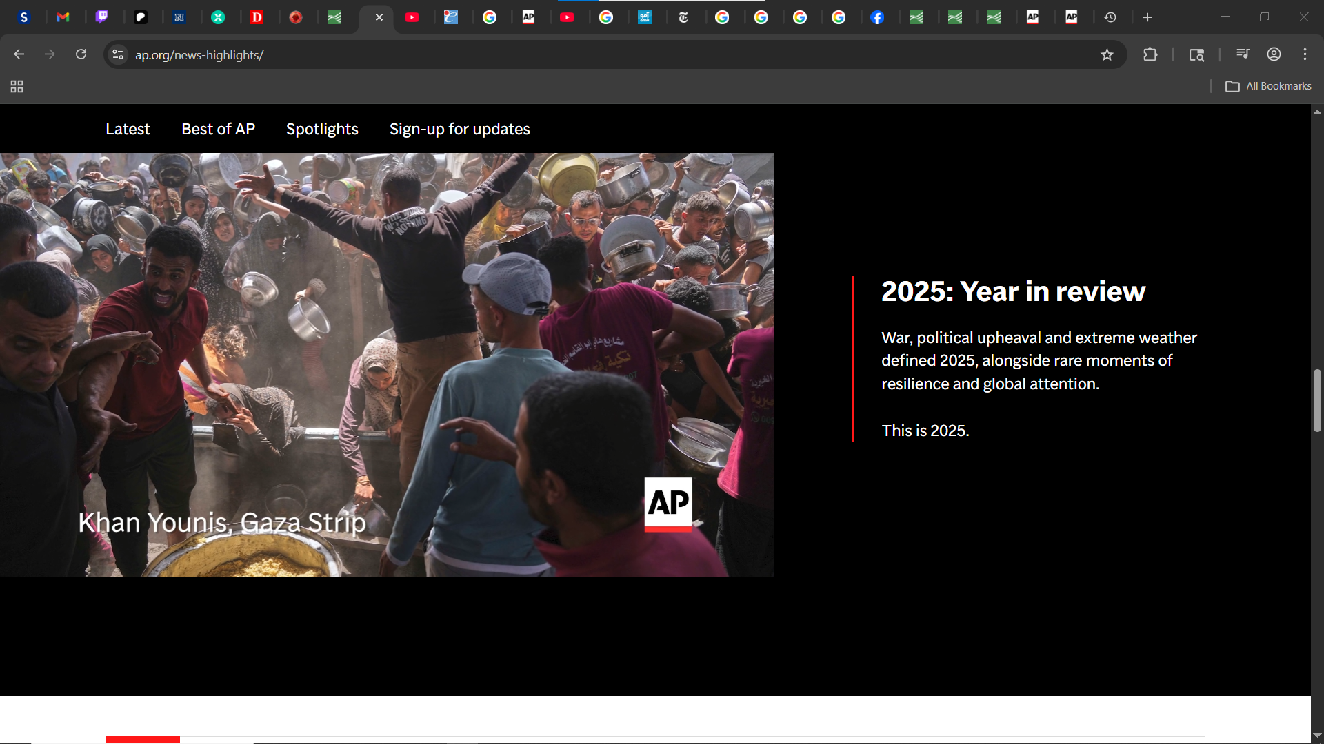Go back to the previous page

coord(19,54)
